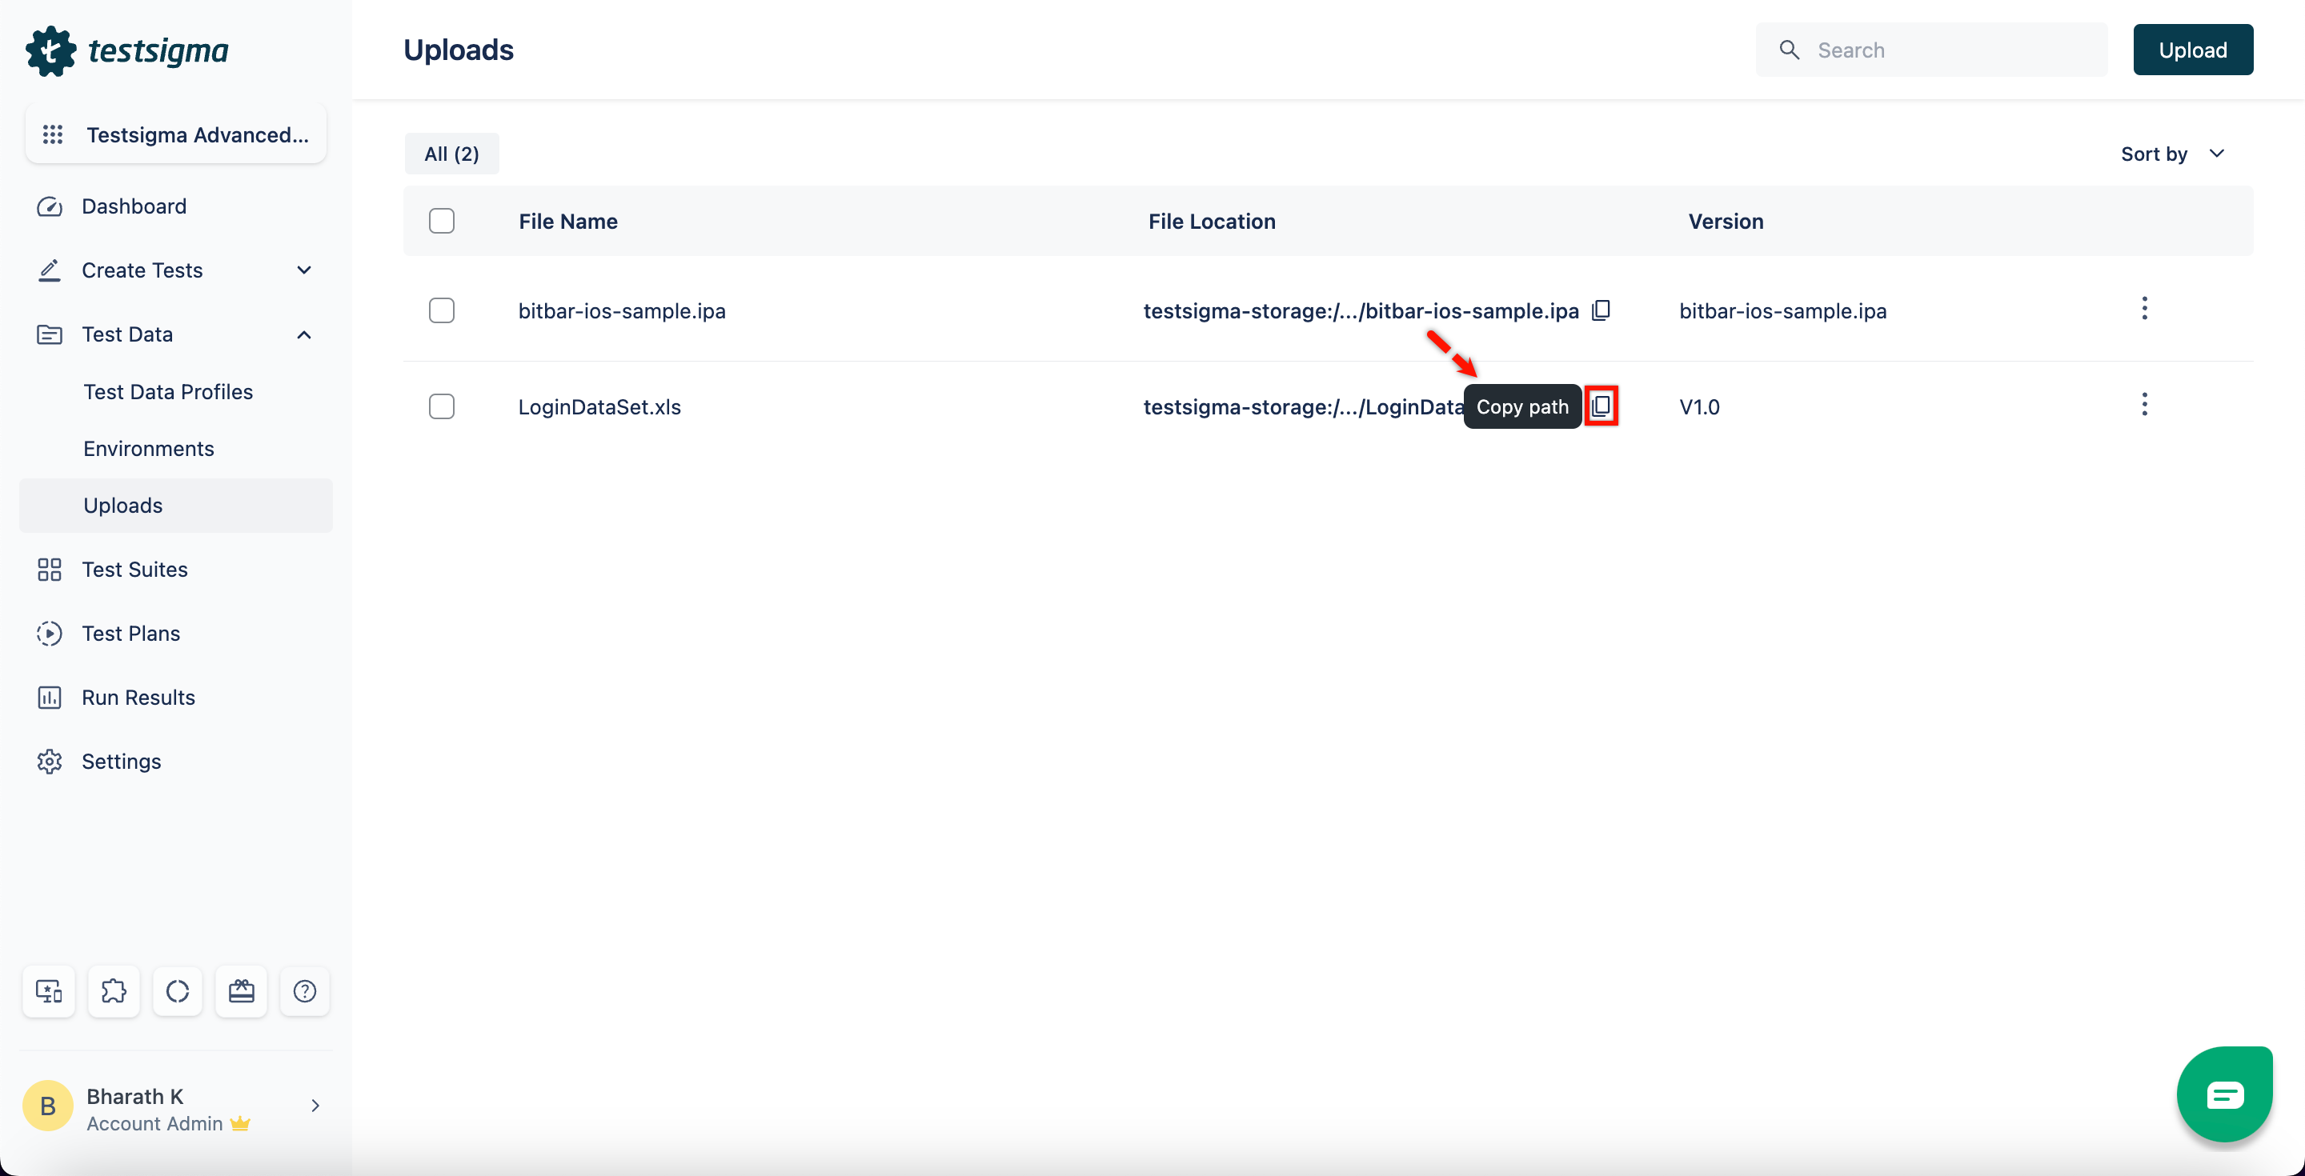Open Test Plans from the sidebar
The image size is (2305, 1176).
[131, 633]
